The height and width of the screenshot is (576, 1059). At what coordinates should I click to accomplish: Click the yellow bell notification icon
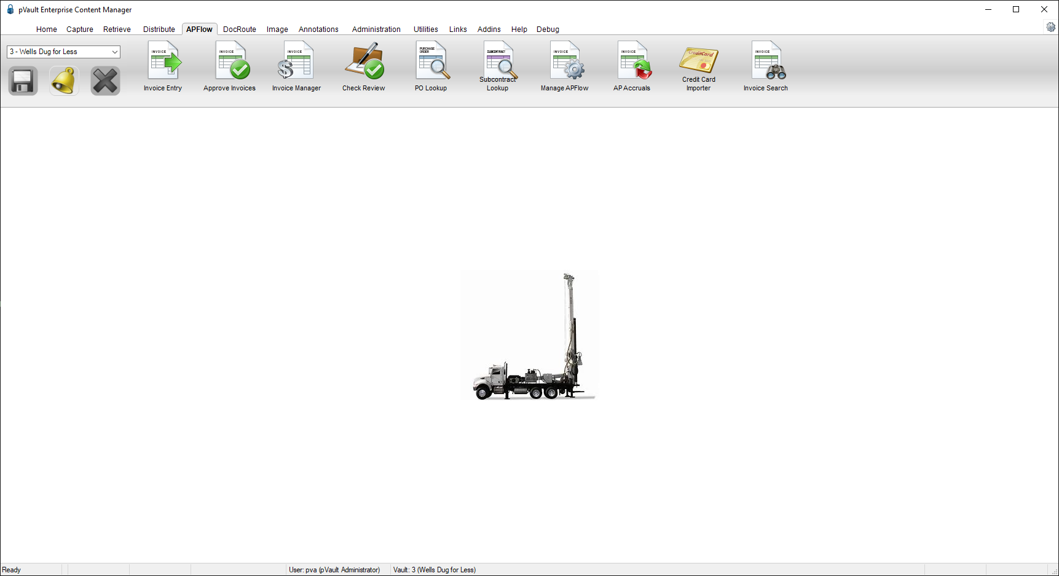point(64,81)
